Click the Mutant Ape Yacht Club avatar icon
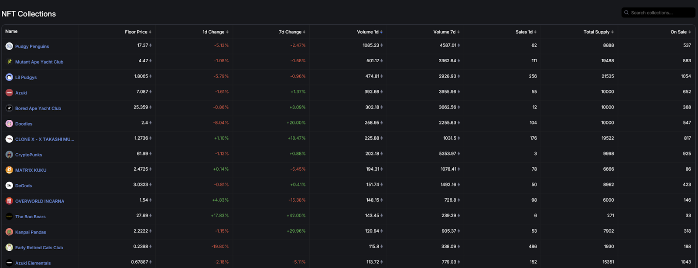698x268 pixels. click(x=9, y=62)
